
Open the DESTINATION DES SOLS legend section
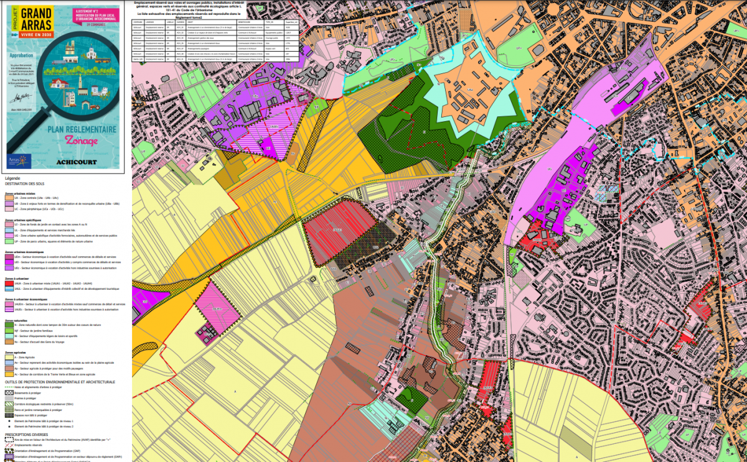[x=24, y=183]
